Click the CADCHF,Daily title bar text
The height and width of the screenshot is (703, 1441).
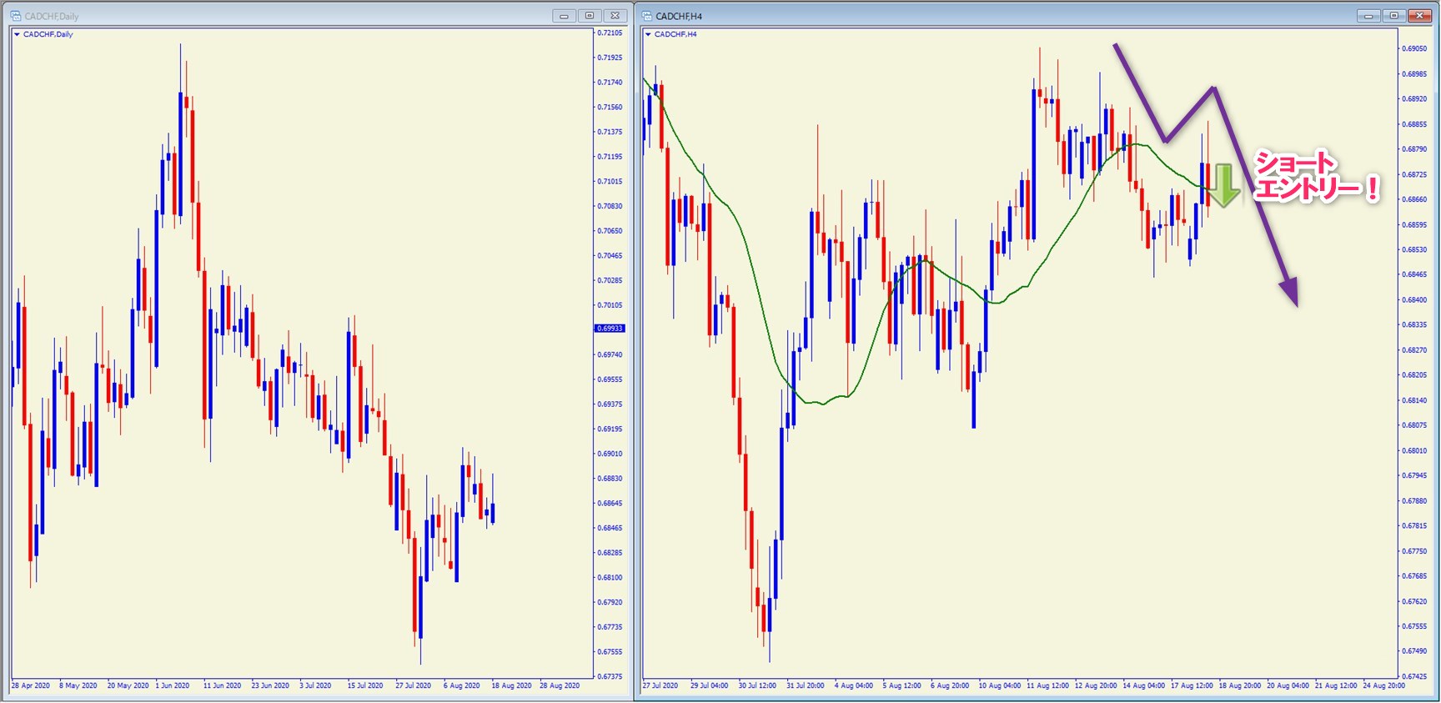pyautogui.click(x=52, y=16)
